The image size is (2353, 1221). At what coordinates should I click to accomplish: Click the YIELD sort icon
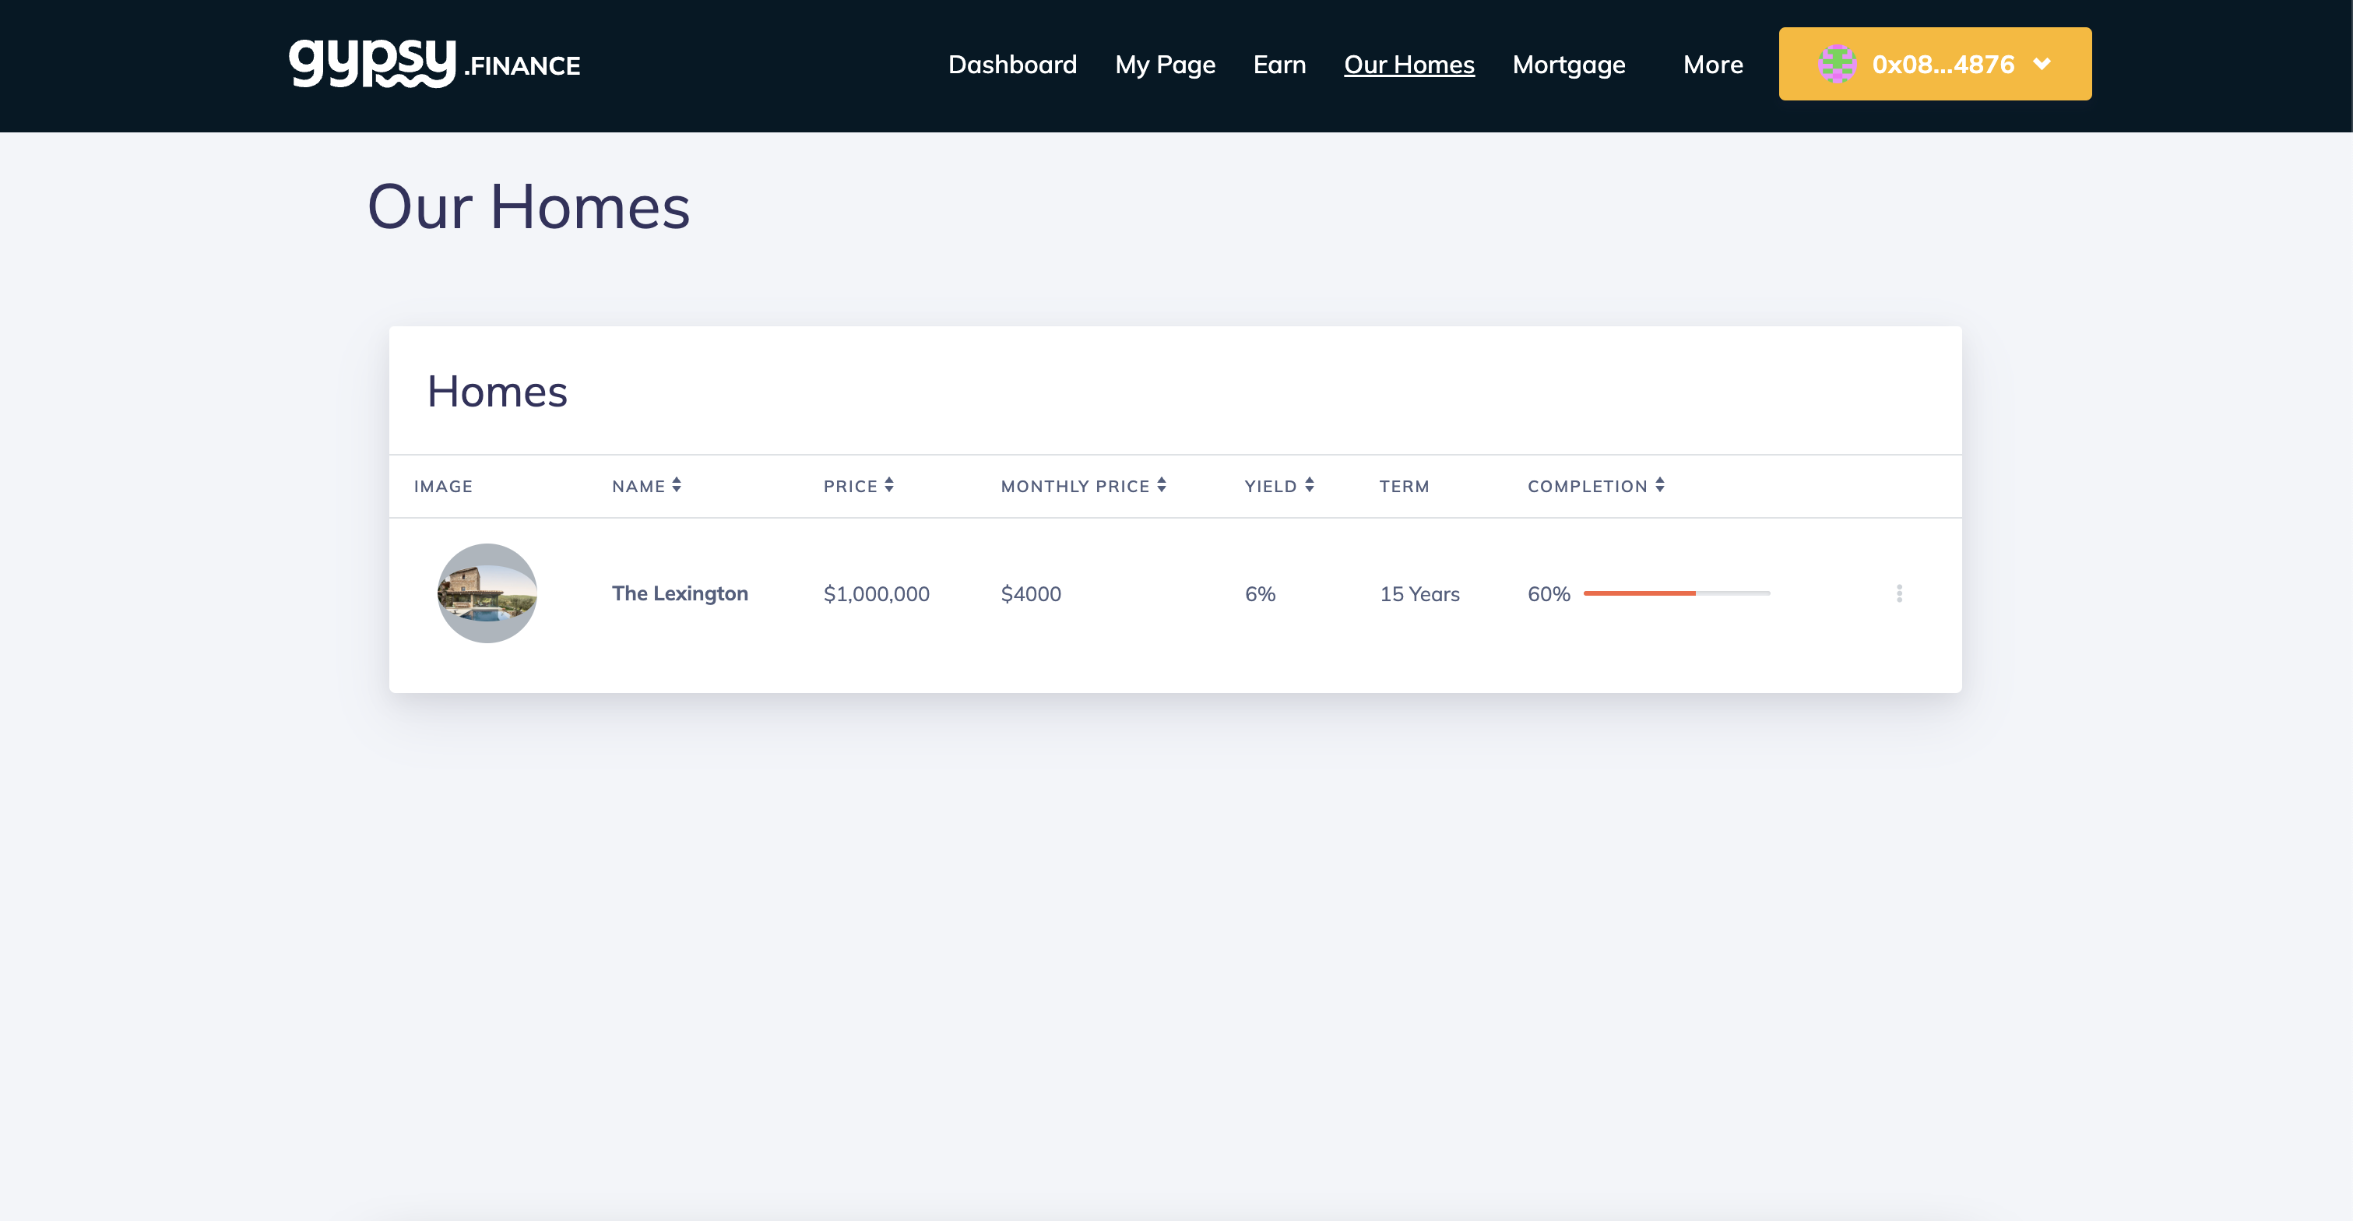coord(1310,485)
